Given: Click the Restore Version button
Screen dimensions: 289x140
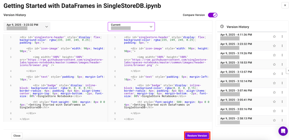Looking at the screenshot, I should click(197, 136).
